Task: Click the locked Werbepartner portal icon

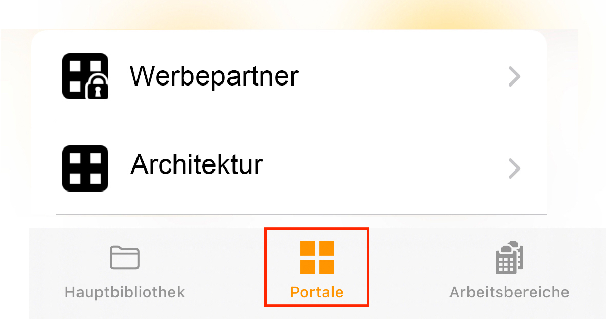Action: pos(85,76)
